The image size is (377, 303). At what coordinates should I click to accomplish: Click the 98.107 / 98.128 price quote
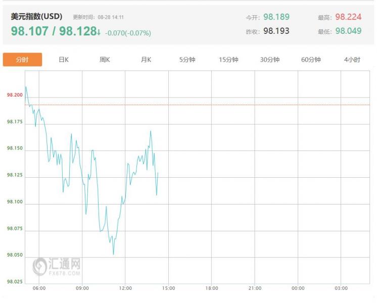[x=54, y=31]
